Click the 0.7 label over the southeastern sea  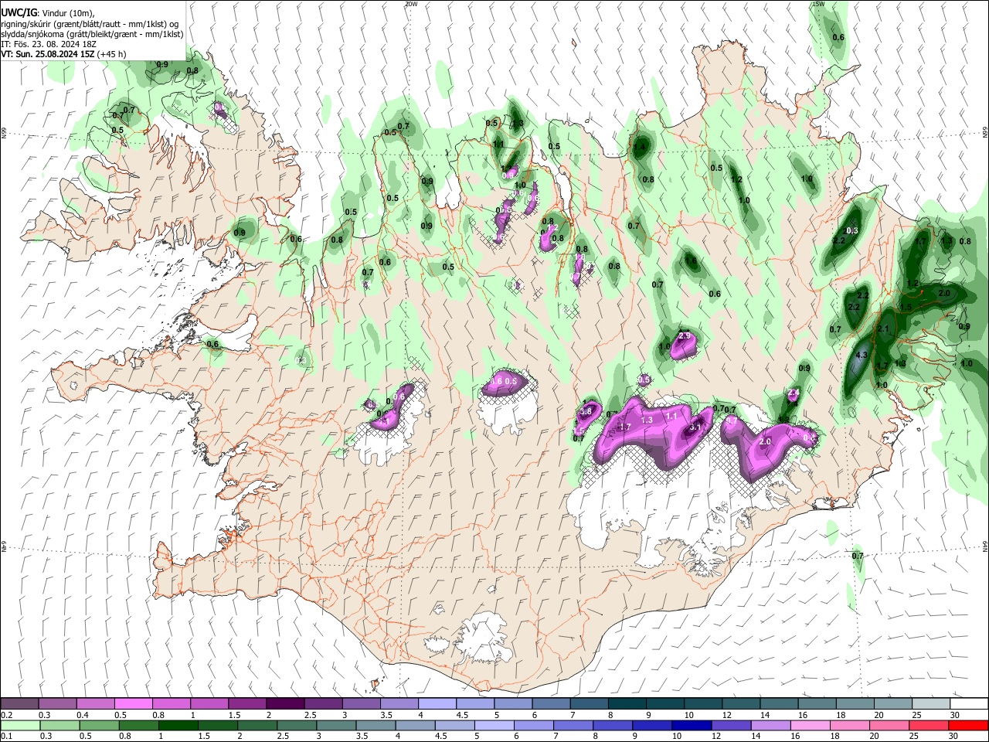click(857, 556)
